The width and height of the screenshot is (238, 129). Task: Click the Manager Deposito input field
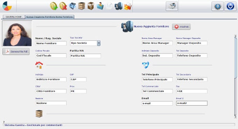192,43
